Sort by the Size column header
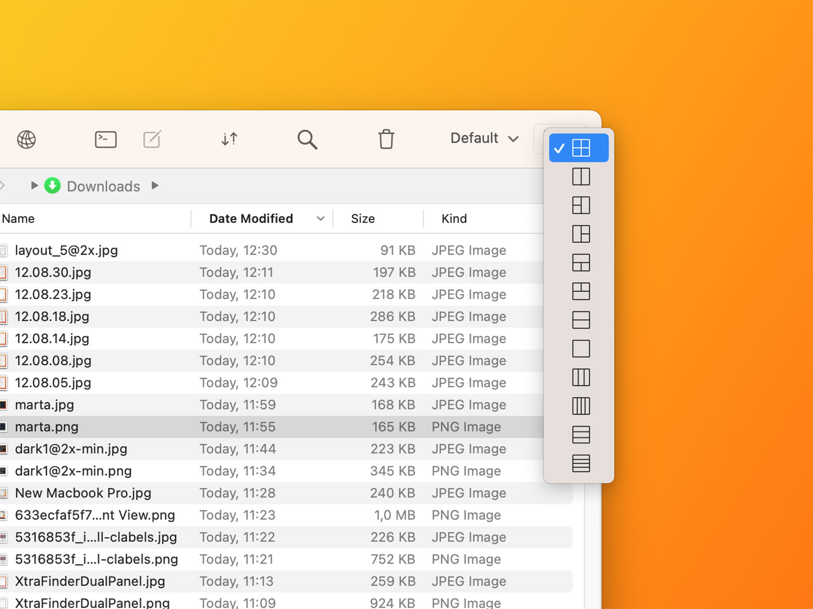813x609 pixels. point(363,219)
